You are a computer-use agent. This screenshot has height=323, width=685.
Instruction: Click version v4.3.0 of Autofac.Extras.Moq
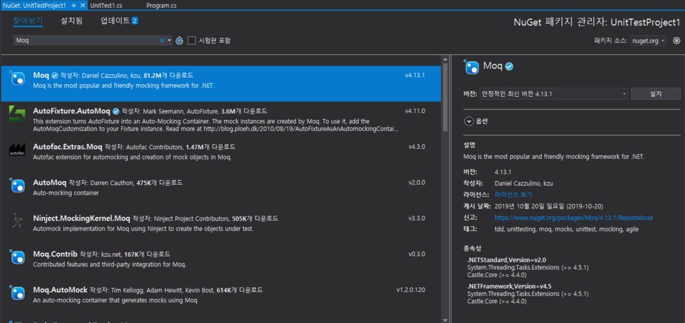point(417,147)
